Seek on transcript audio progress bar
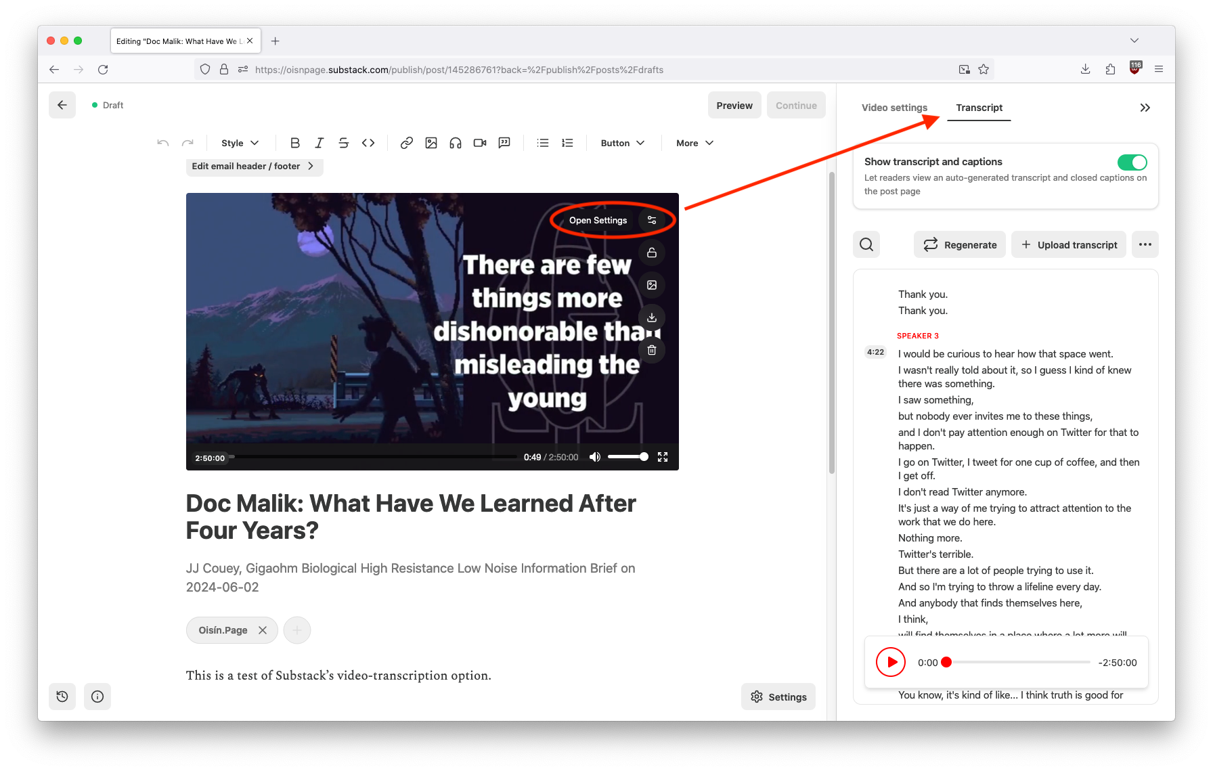The height and width of the screenshot is (771, 1213). tap(1018, 662)
